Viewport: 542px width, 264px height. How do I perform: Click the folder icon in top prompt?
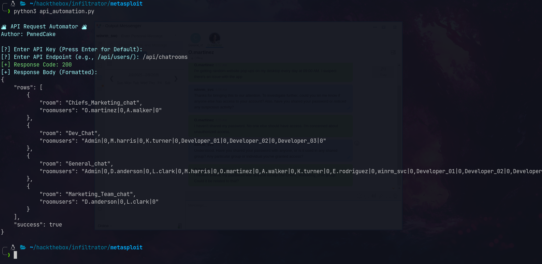pos(23,4)
